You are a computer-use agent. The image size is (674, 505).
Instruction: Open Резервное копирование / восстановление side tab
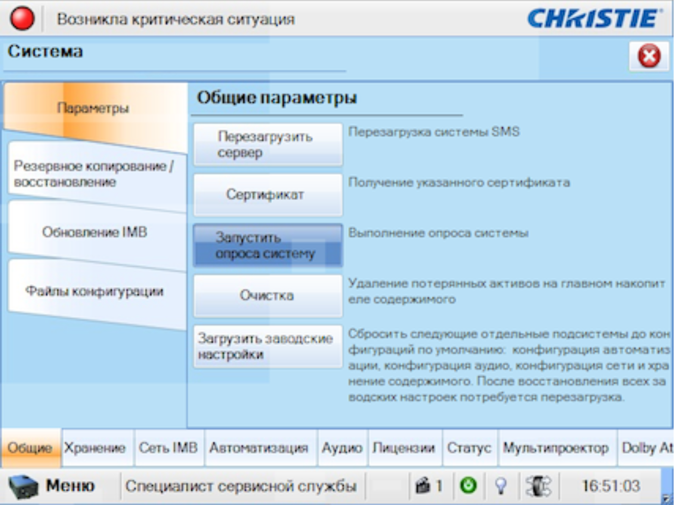93,174
